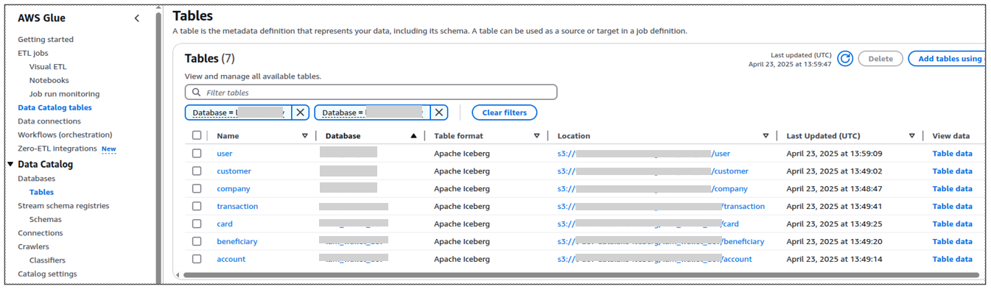Screen dimensions: 991x289
Task: Remove the first Database filter chip
Action: point(300,113)
